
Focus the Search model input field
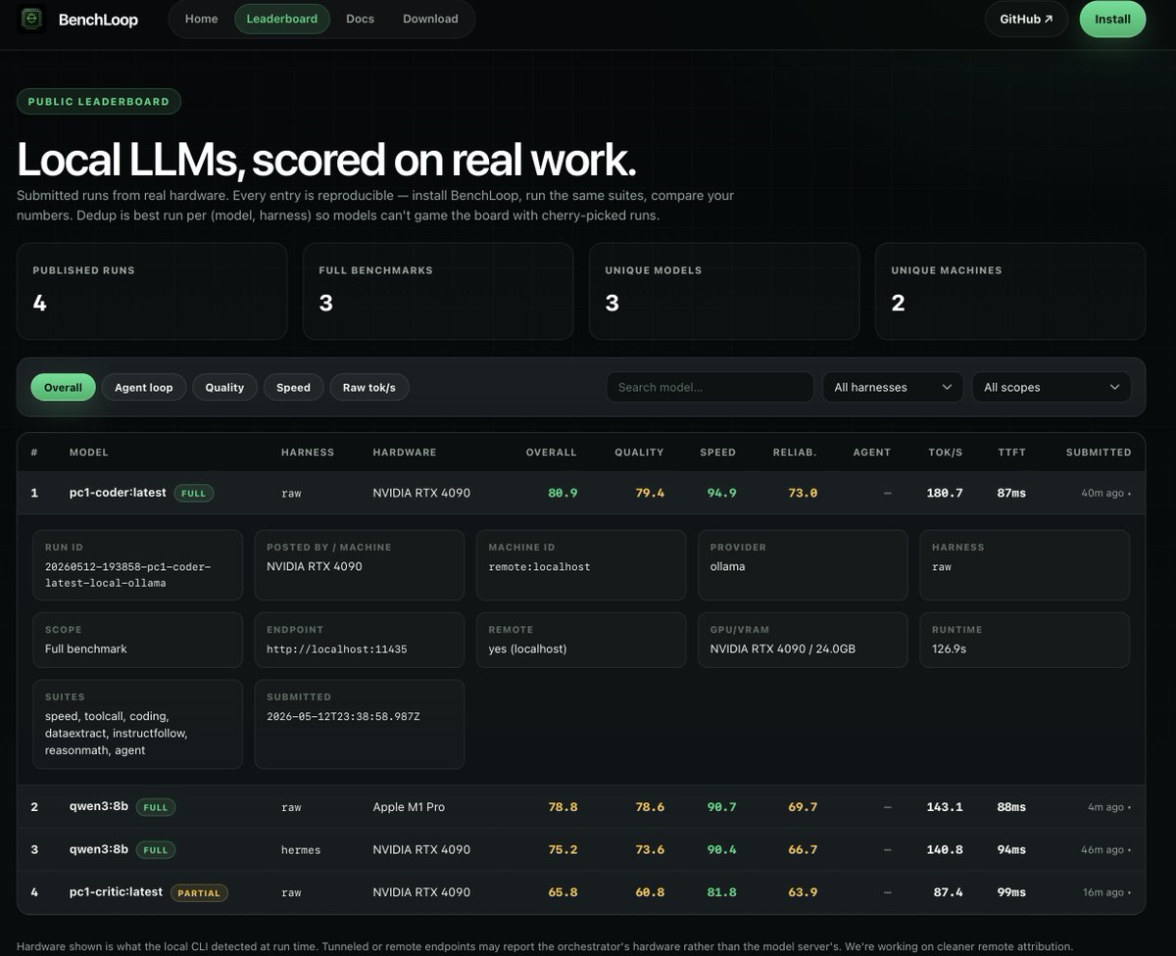[x=710, y=387]
